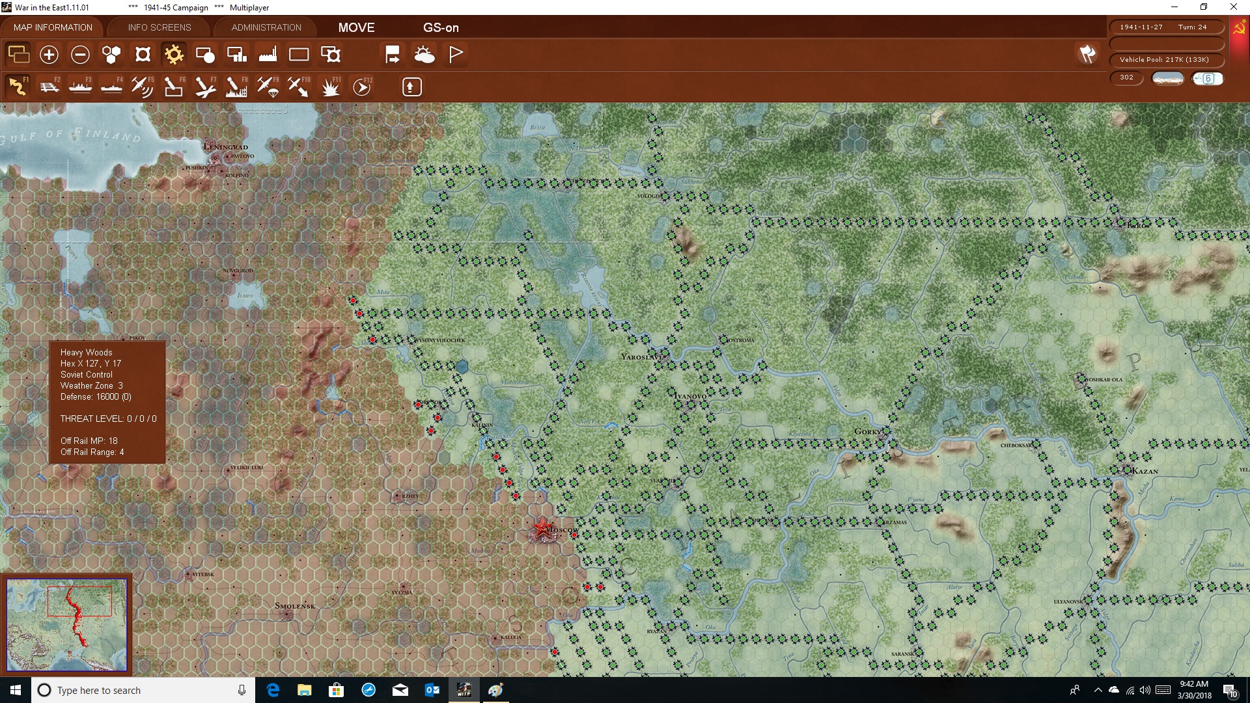The height and width of the screenshot is (703, 1250).
Task: Click Windows Start button
Action: (16, 690)
